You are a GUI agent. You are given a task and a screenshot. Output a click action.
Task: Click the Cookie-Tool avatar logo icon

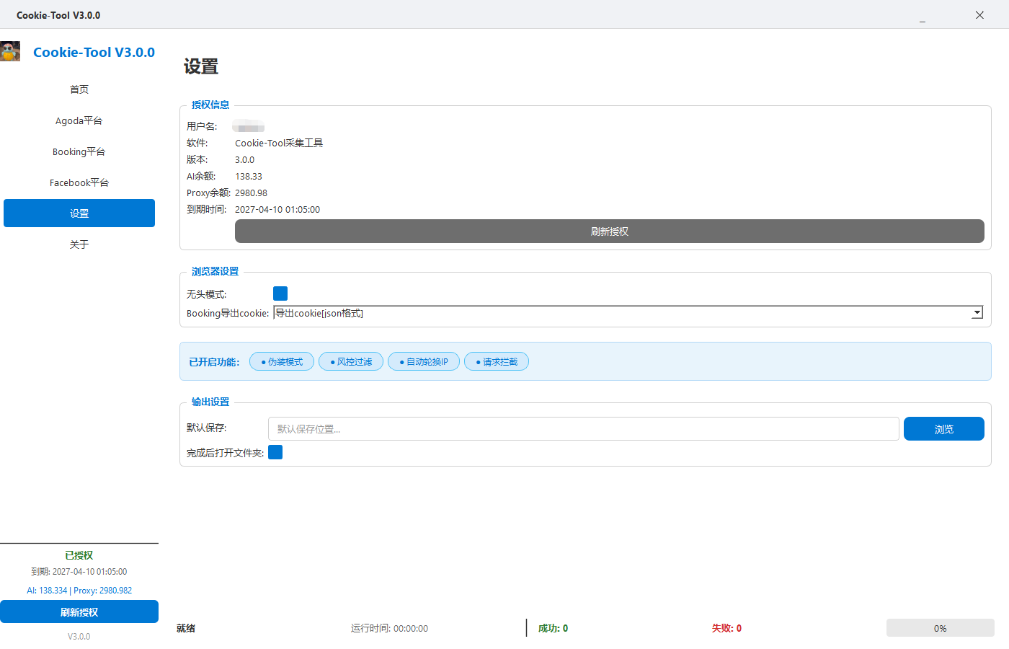click(10, 51)
